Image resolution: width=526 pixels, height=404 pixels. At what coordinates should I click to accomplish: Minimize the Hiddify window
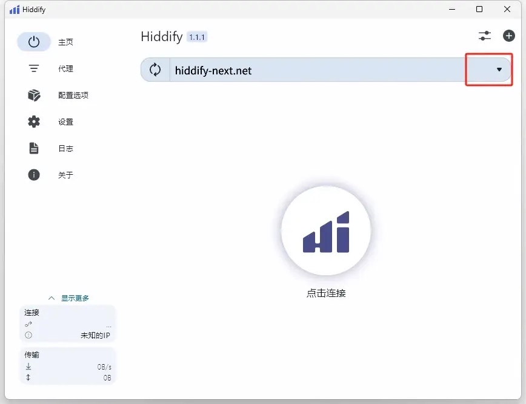click(x=452, y=9)
